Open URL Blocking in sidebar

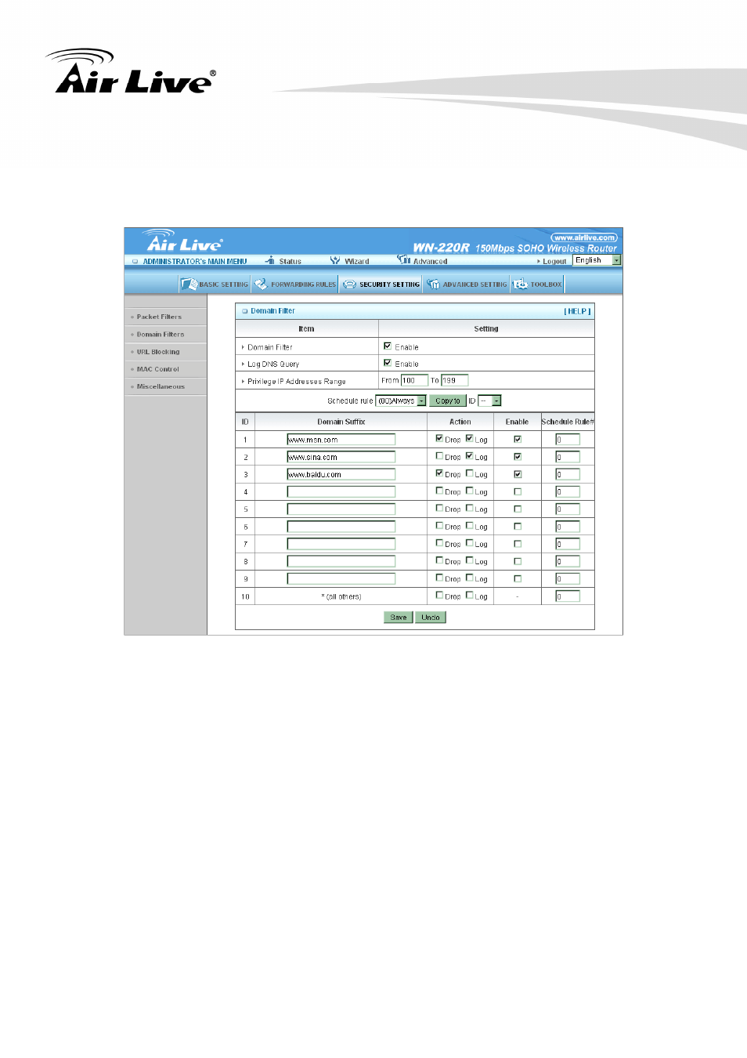click(x=158, y=352)
